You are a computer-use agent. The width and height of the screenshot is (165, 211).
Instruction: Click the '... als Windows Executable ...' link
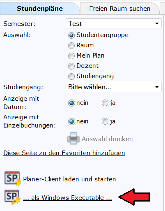(x=67, y=198)
